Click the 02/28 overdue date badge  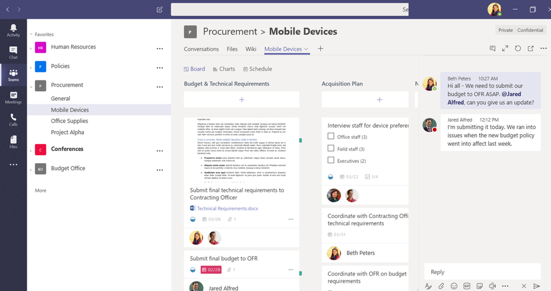[x=211, y=270]
